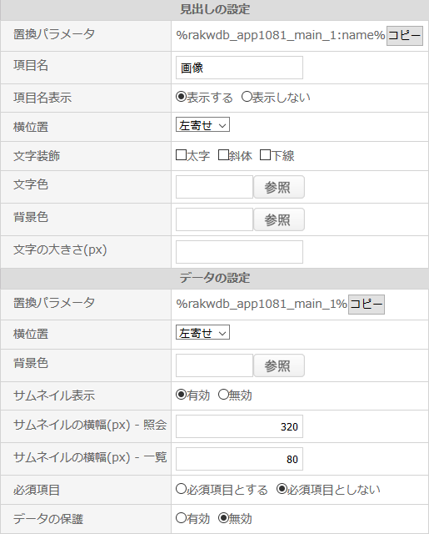Viewport: 429px width, 534px height.
Task: Open data section 横位置 dropdown
Action: tap(202, 332)
